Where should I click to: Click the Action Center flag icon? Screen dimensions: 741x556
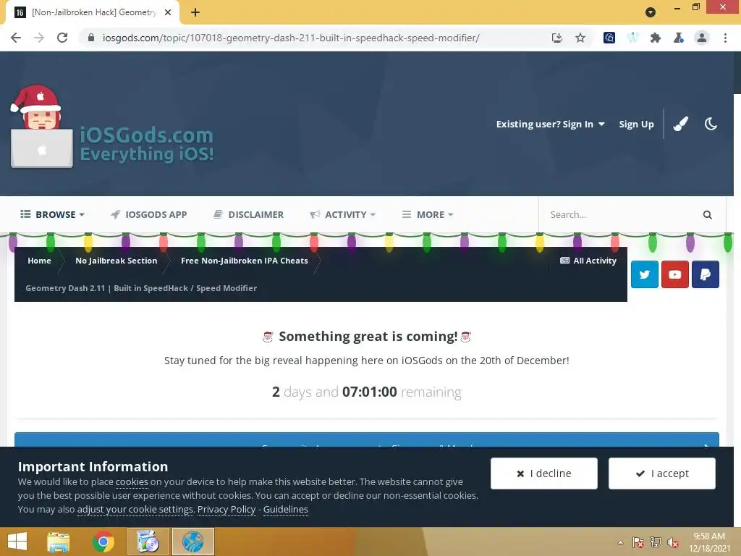tap(638, 542)
